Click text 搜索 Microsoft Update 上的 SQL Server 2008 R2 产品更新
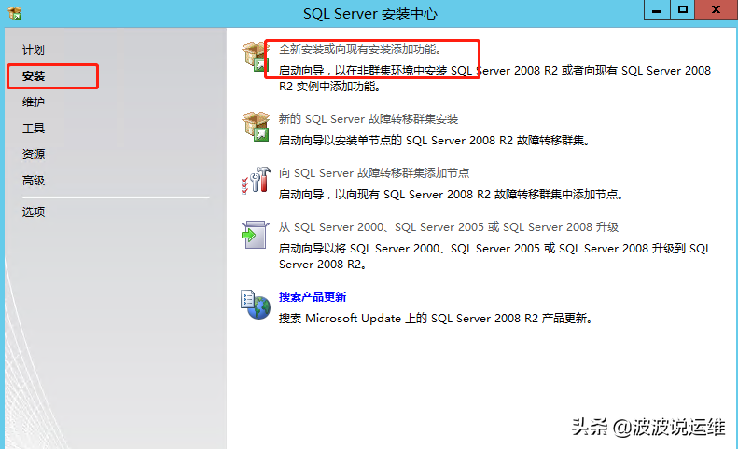Screen dimensions: 738x449 tap(436, 319)
